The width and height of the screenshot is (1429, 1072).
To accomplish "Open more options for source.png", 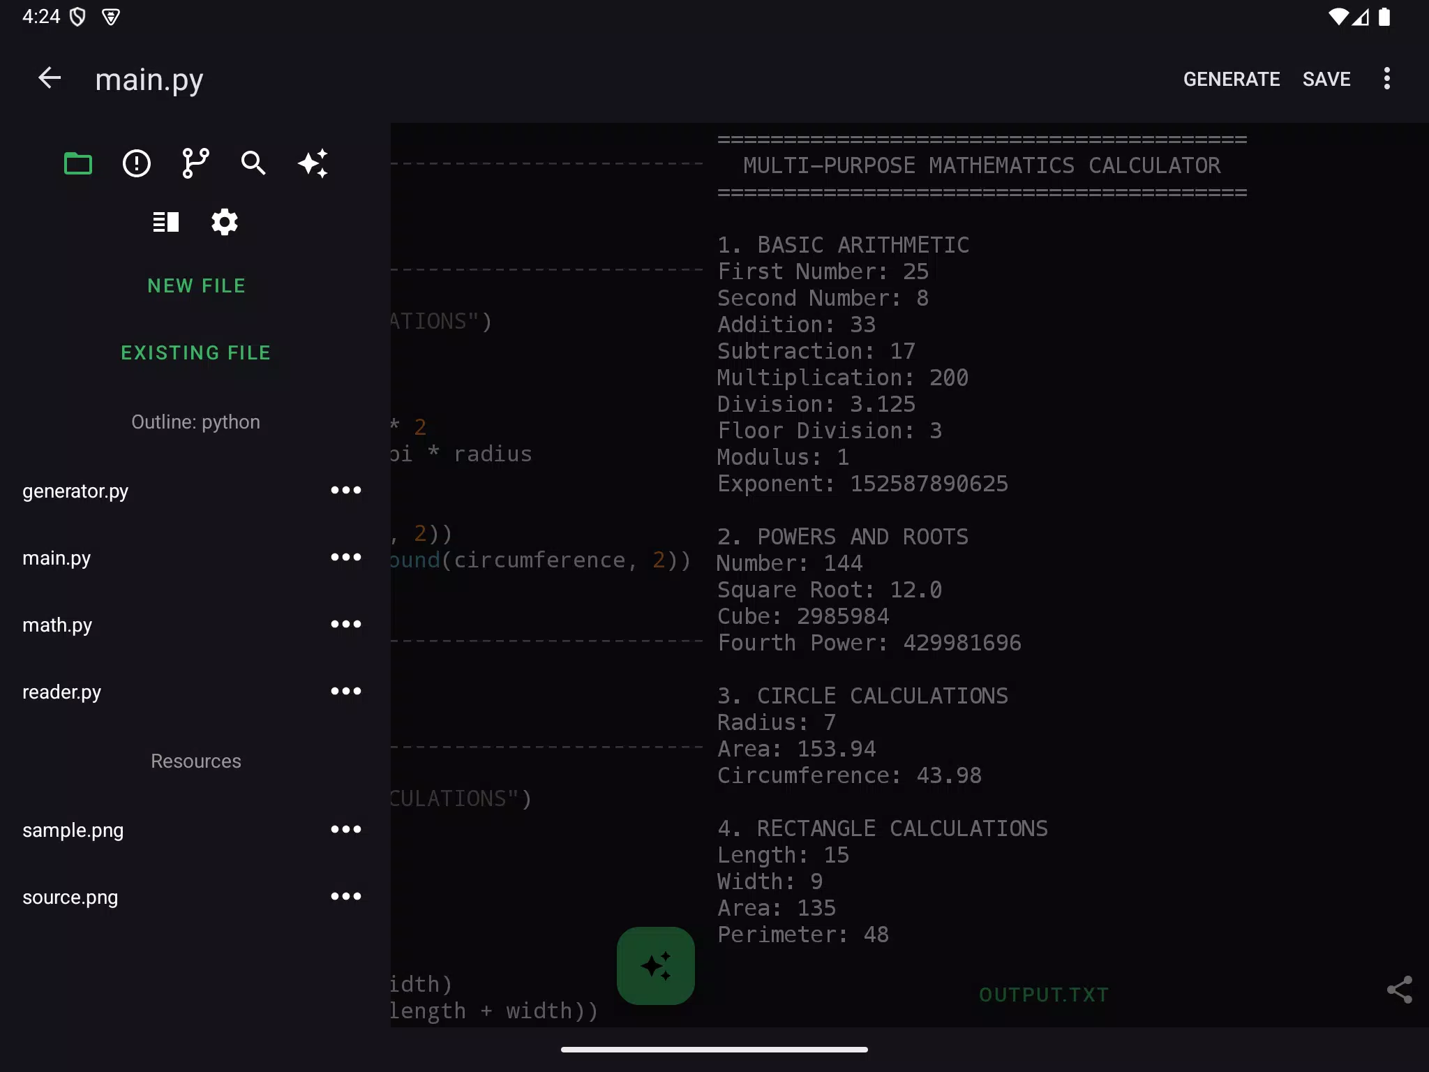I will tap(346, 896).
